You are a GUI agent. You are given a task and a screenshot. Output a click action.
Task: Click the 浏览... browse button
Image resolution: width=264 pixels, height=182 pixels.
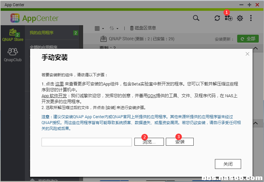coord(149,142)
